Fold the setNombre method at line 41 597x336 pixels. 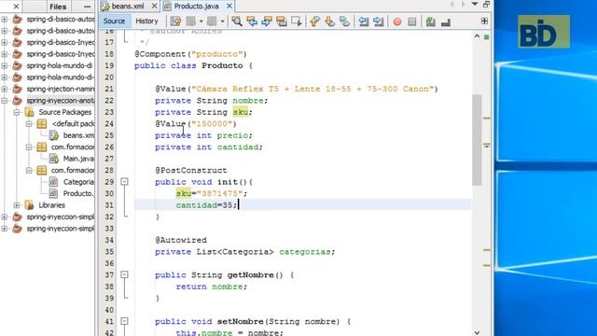point(124,321)
